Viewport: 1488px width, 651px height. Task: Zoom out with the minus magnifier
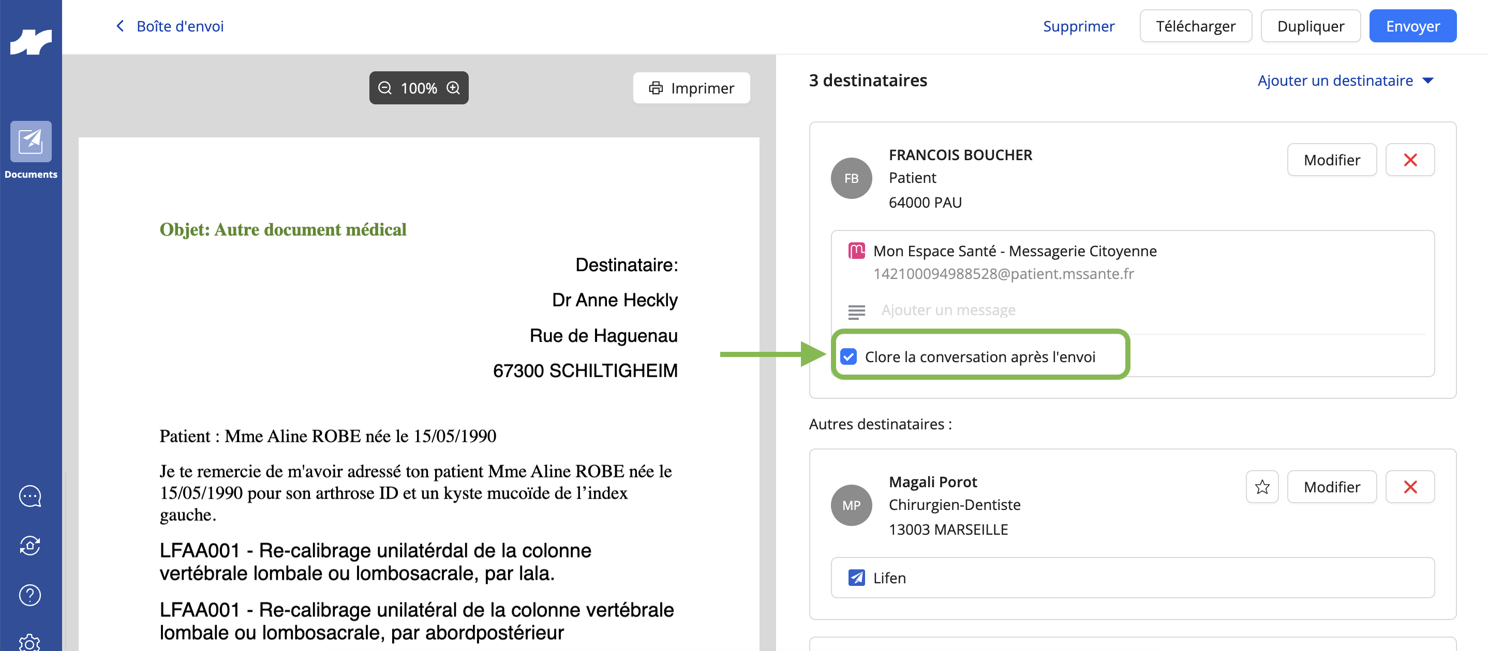click(385, 88)
